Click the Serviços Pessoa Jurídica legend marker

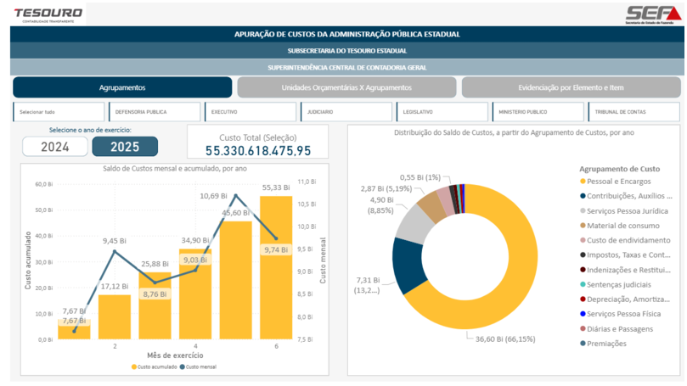(x=583, y=210)
